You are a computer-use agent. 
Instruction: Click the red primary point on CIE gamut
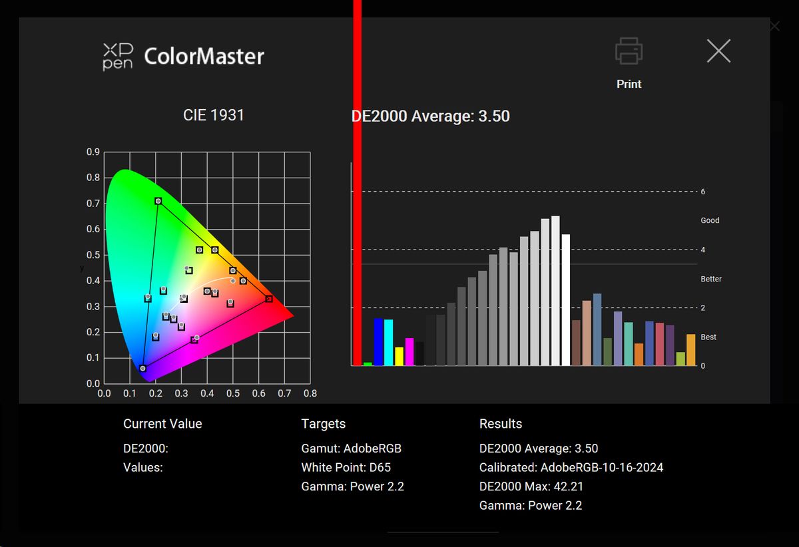tap(269, 299)
